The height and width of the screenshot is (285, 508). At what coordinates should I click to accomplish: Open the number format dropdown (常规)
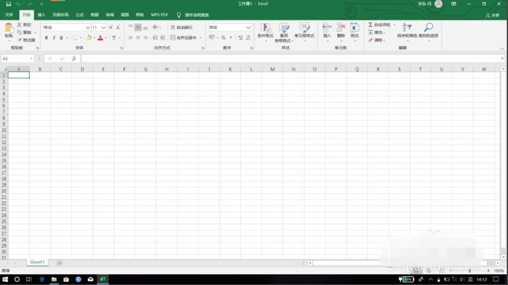pos(248,27)
